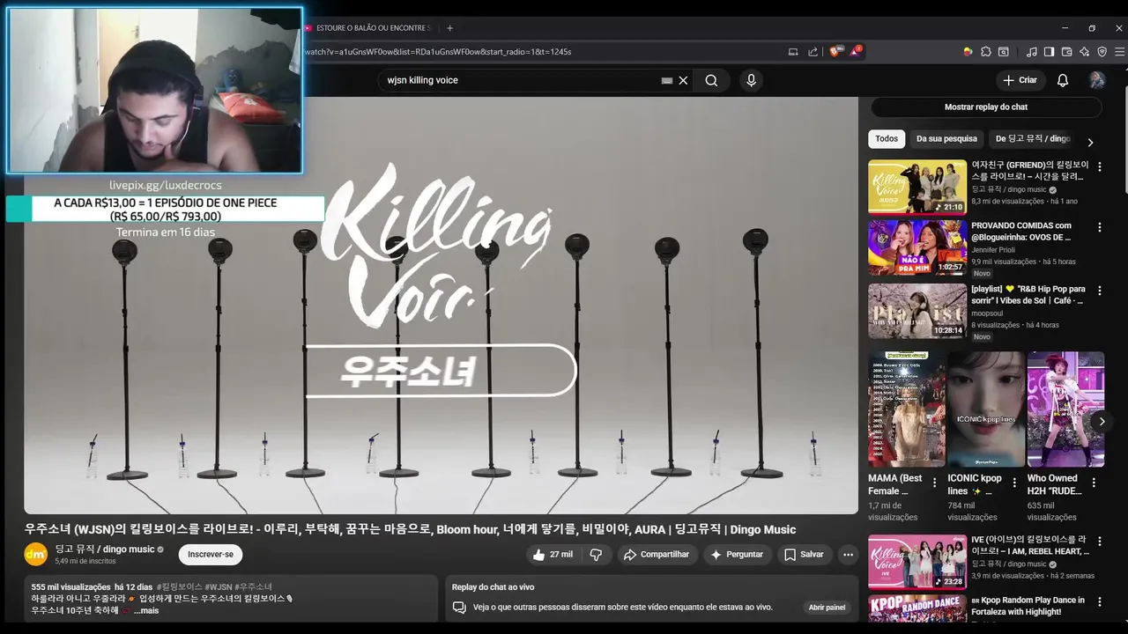Click the #킬링보이스 hashtag in description
The height and width of the screenshot is (634, 1128).
(x=179, y=586)
